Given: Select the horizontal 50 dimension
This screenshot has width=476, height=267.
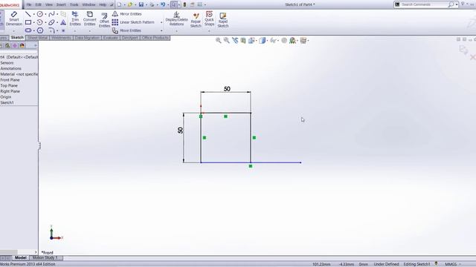Looking at the screenshot, I should click(227, 89).
